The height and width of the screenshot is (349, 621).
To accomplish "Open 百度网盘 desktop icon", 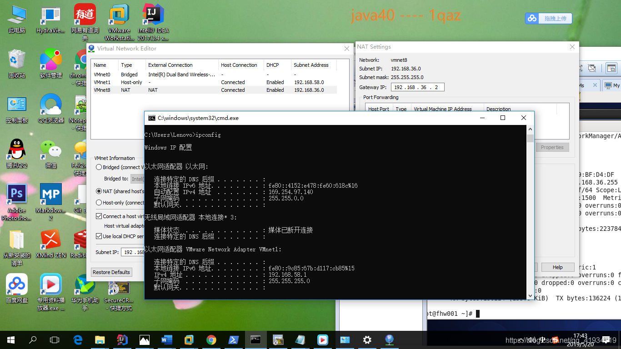I will click(17, 289).
